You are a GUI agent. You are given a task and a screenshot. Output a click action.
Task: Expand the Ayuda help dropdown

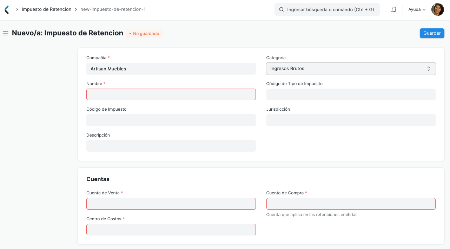coord(417,9)
